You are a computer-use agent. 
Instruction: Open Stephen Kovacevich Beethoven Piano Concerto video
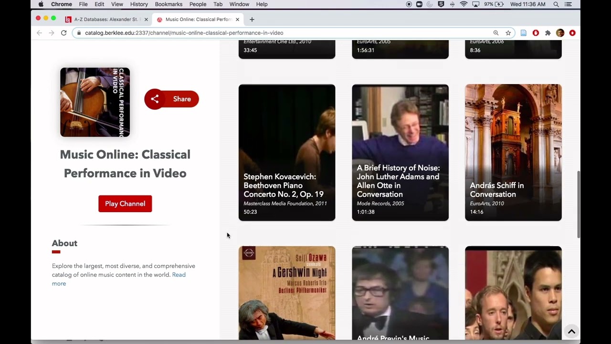coord(287,152)
